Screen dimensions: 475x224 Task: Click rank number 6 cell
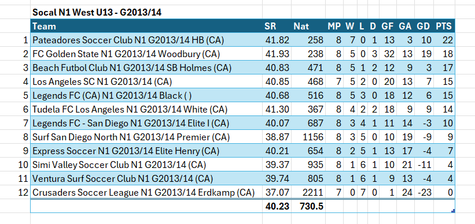(15, 110)
